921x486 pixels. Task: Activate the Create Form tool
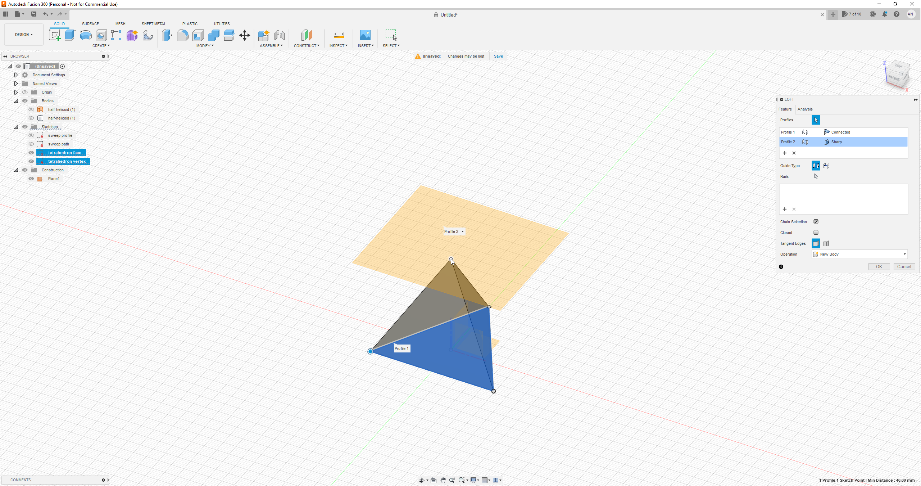point(132,35)
